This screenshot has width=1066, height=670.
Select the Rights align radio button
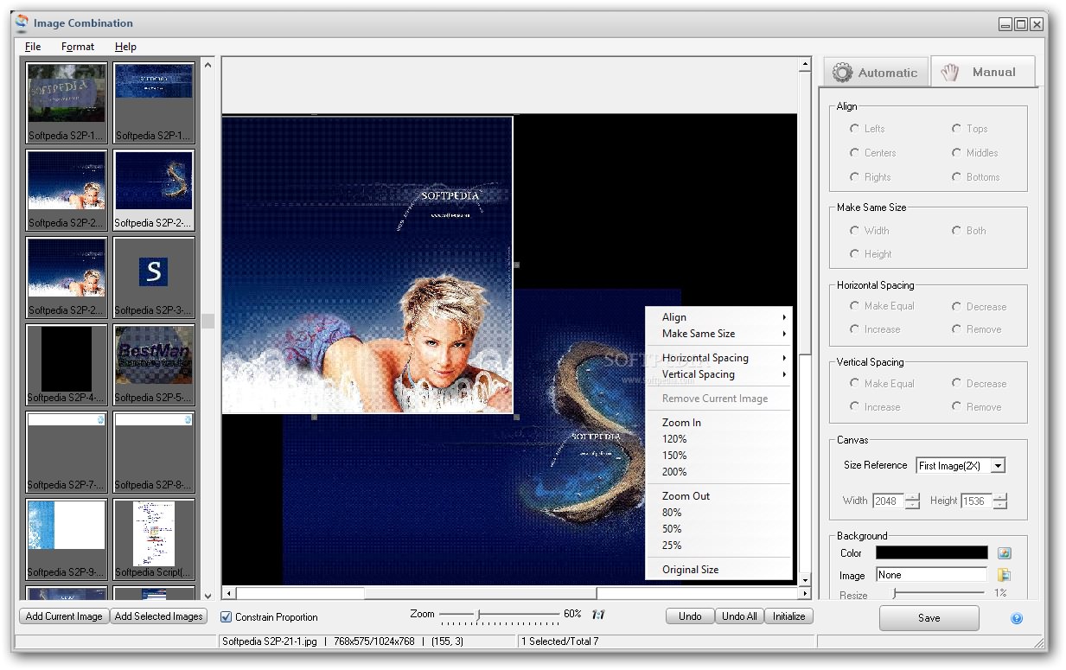point(854,177)
